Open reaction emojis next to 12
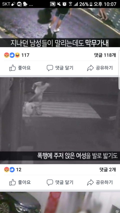The image size is (120, 213). coord(9,170)
